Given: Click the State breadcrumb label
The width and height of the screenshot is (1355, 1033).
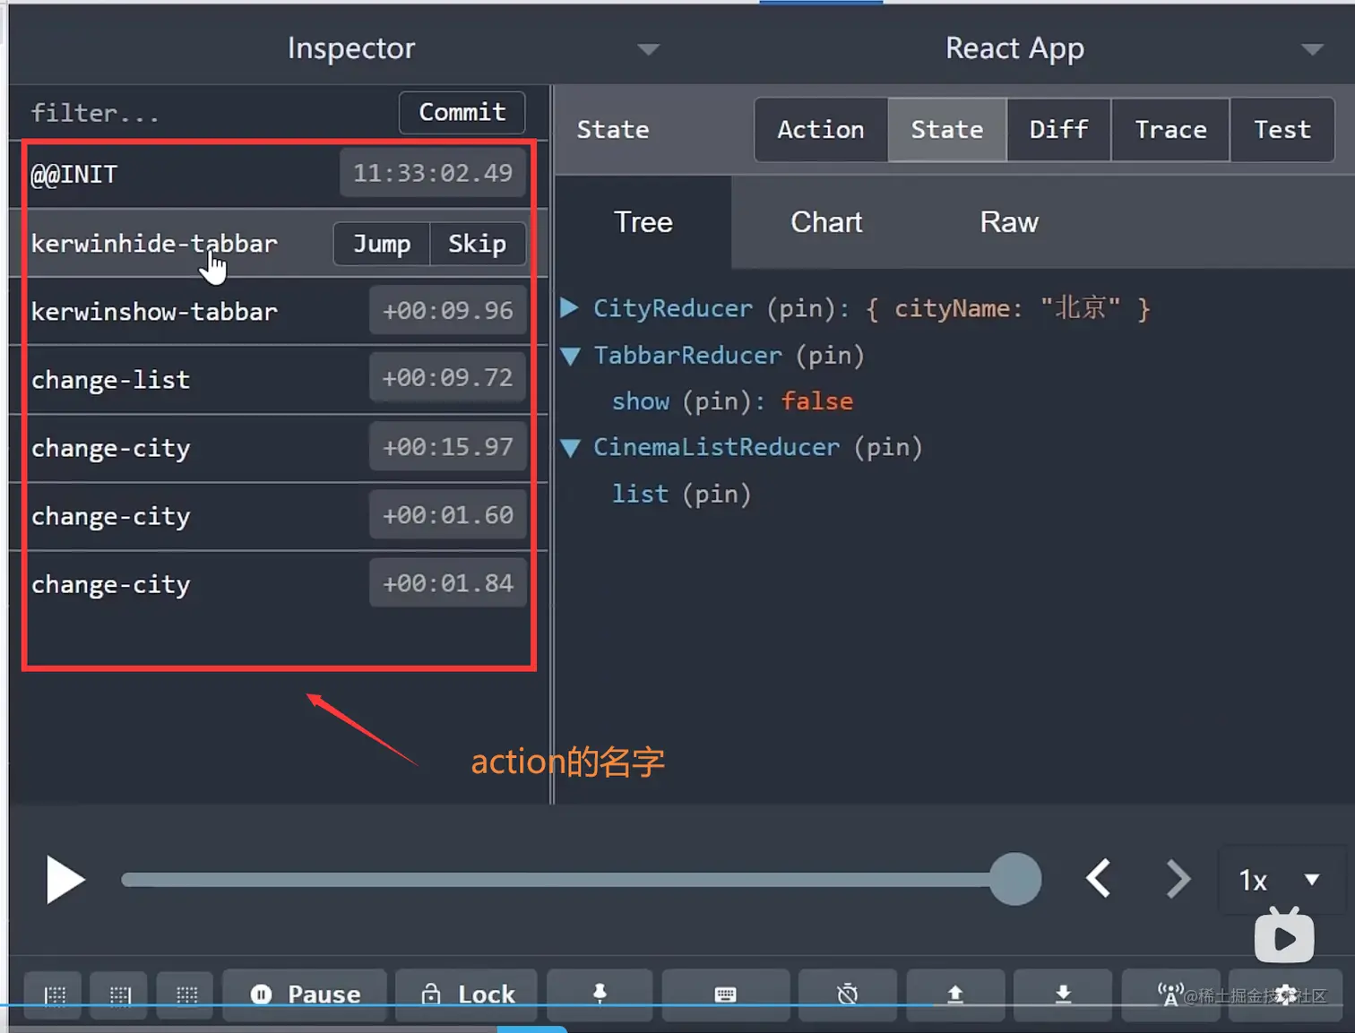Looking at the screenshot, I should [x=613, y=130].
